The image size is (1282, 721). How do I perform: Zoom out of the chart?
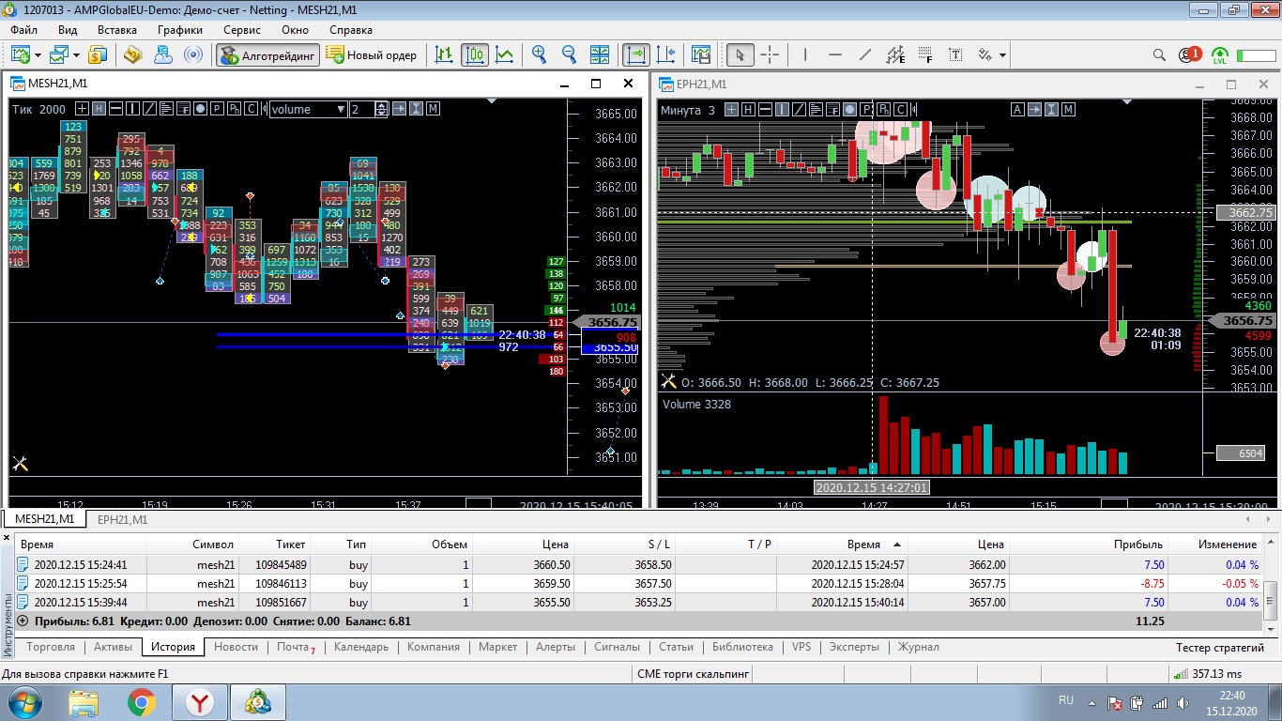(569, 54)
